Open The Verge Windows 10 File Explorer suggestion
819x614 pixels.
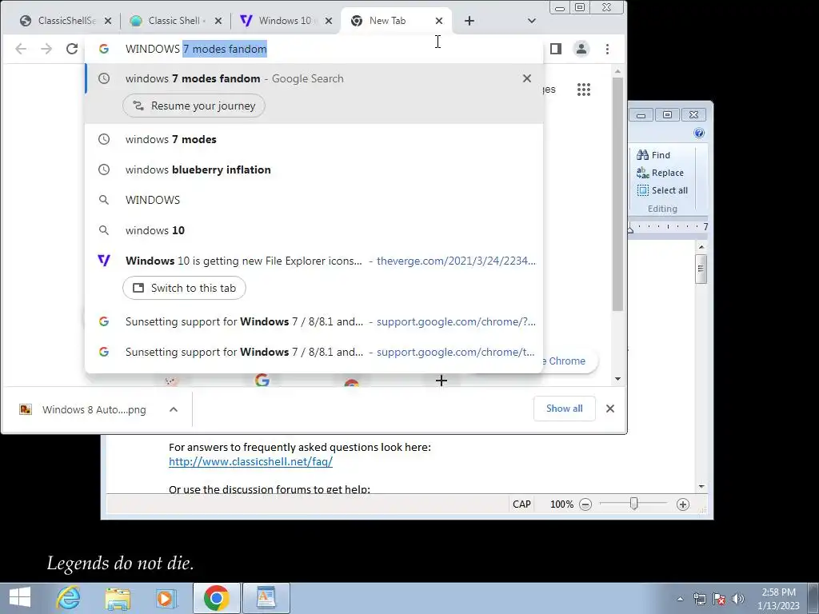314,261
